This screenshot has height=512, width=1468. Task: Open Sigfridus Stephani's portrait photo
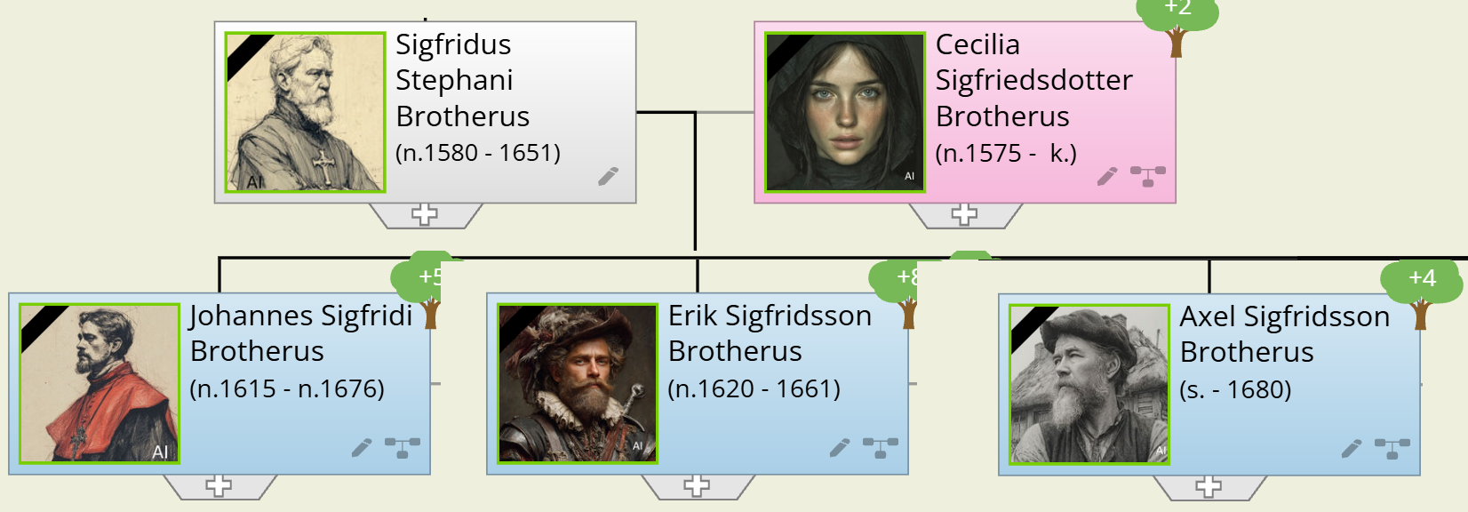point(305,111)
